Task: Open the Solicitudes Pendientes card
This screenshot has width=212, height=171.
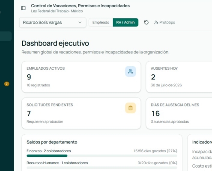Action: pyautogui.click(x=81, y=113)
